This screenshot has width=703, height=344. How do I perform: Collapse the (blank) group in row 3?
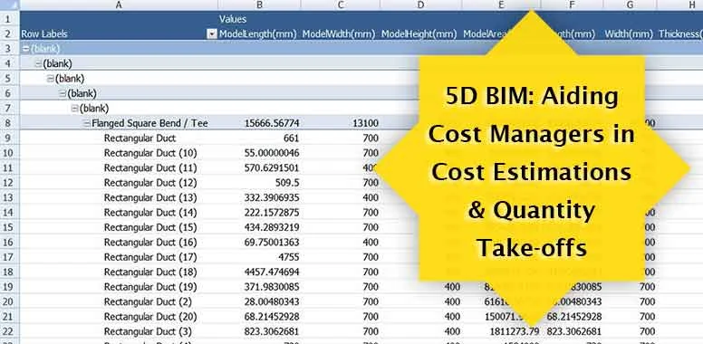coord(26,48)
